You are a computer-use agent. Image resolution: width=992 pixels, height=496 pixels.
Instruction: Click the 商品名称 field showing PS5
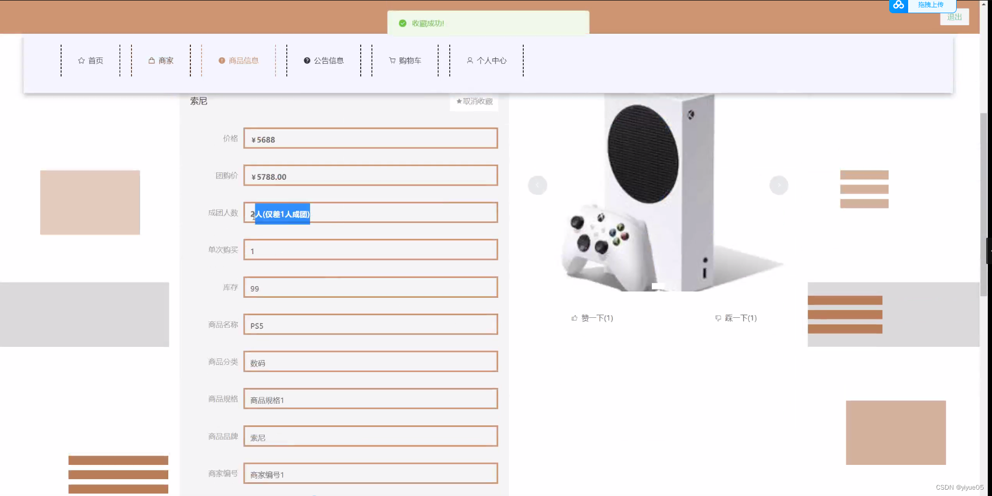click(x=371, y=324)
